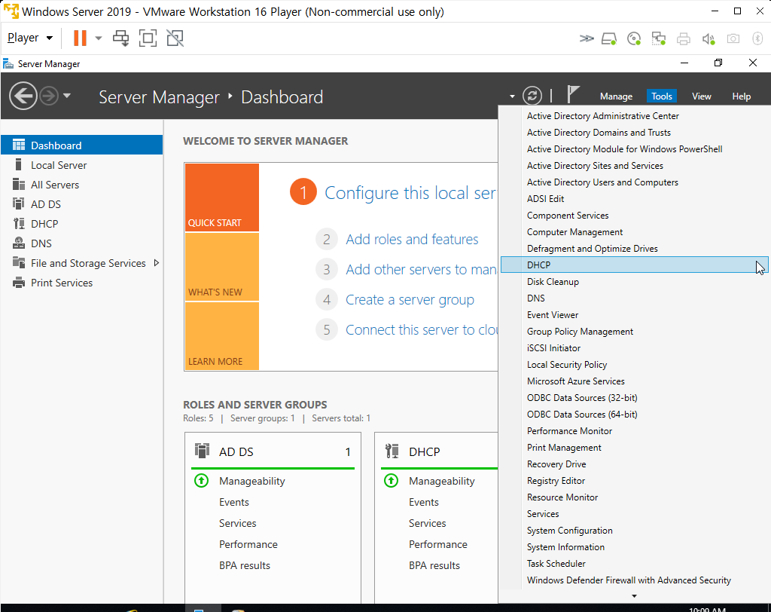Click Send Ctrl+Alt+Del icon in VMware toolbar
The height and width of the screenshot is (612, 771).
[x=121, y=38]
